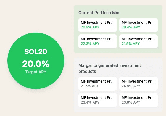Pick the generated product with 23.4% APY
Viewport: 166px width, 116px height.
point(98,100)
